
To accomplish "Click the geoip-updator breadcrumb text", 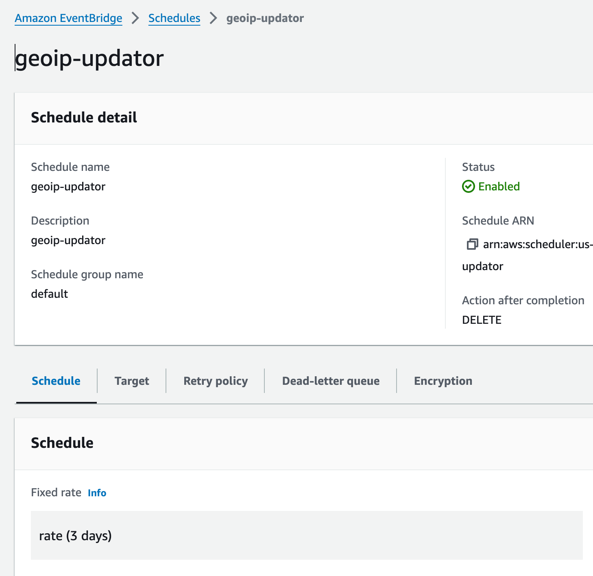I will pos(265,18).
